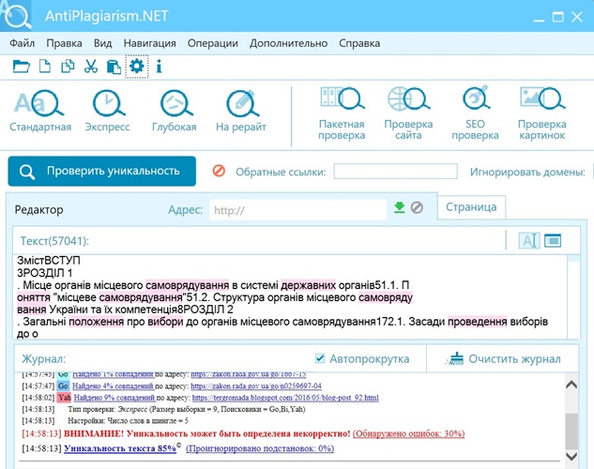Click journal scrollbar thumb
Image resolution: width=594 pixels, height=469 pixels.
point(571,431)
